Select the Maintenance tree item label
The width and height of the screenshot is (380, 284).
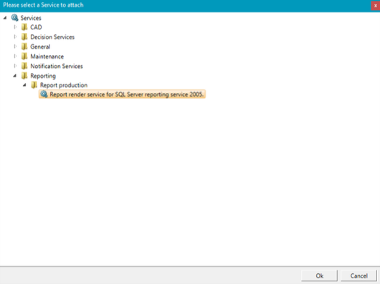(47, 57)
